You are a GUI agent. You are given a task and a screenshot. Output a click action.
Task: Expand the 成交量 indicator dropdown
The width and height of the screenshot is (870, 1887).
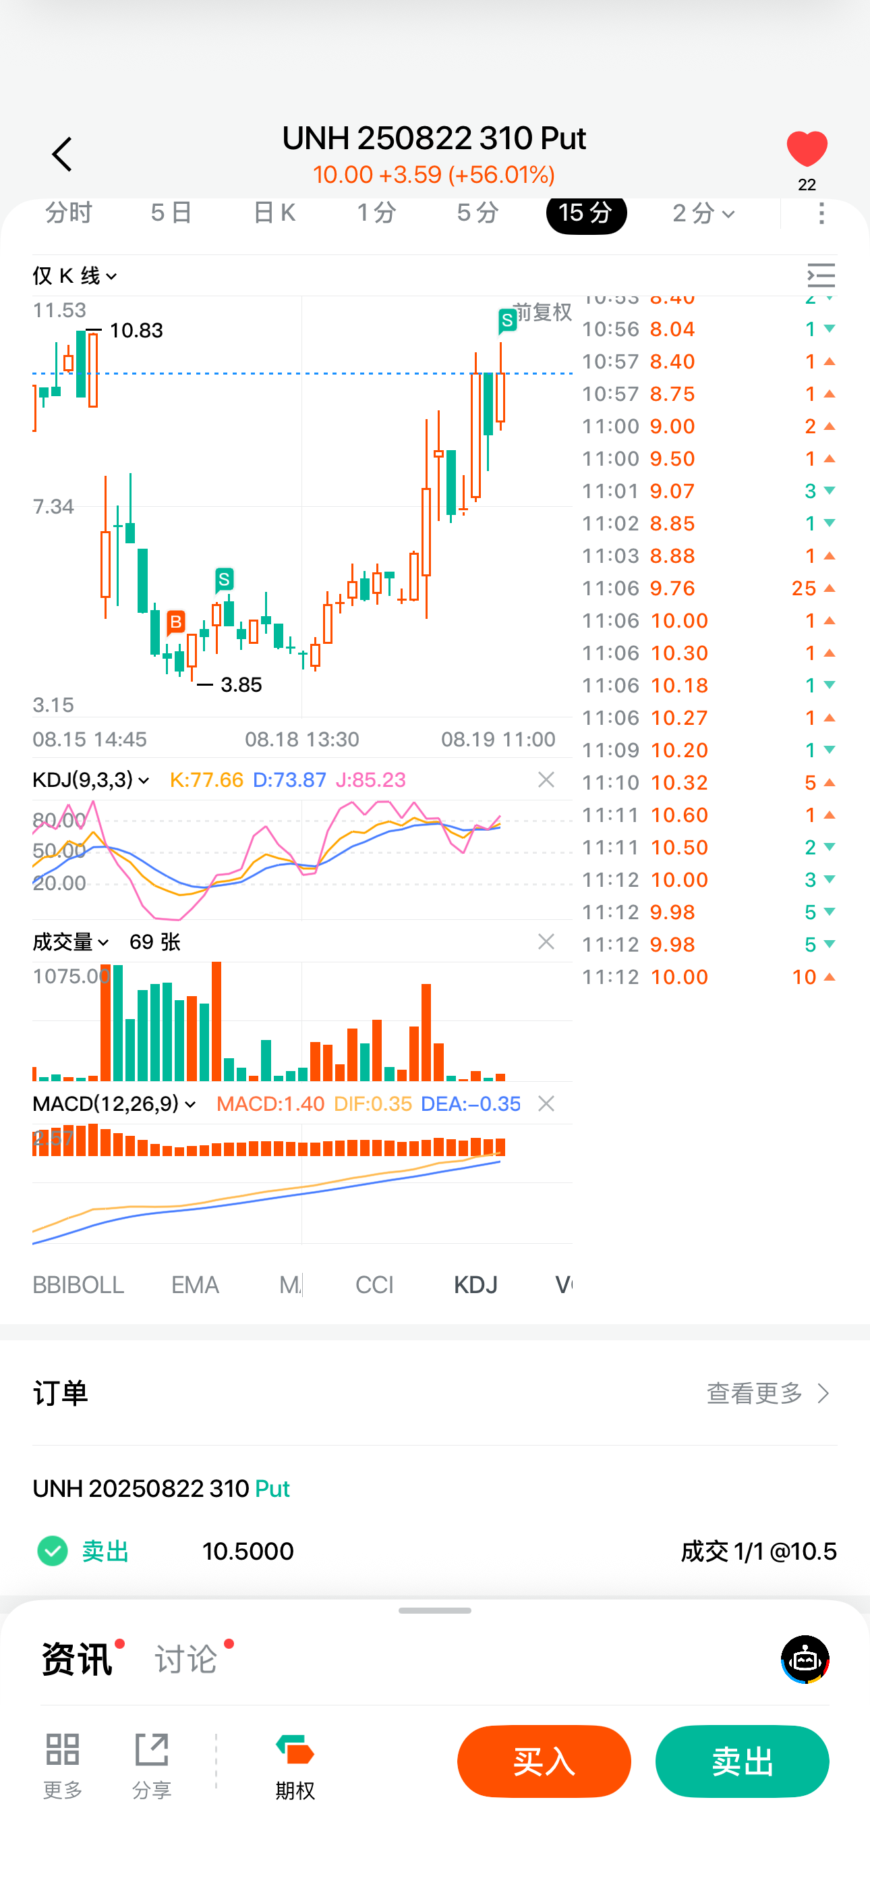pos(70,941)
